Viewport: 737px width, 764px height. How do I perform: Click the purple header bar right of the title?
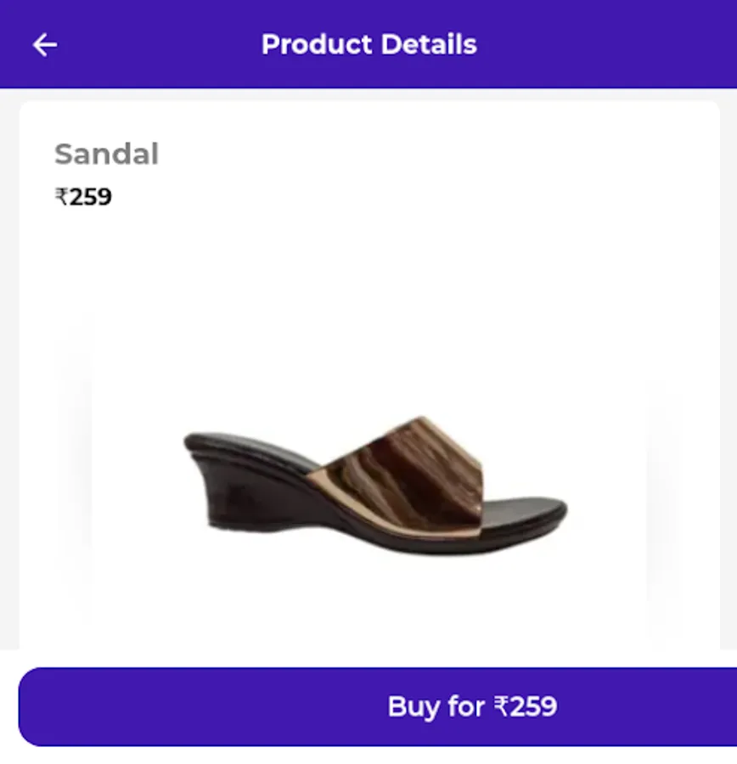[611, 44]
